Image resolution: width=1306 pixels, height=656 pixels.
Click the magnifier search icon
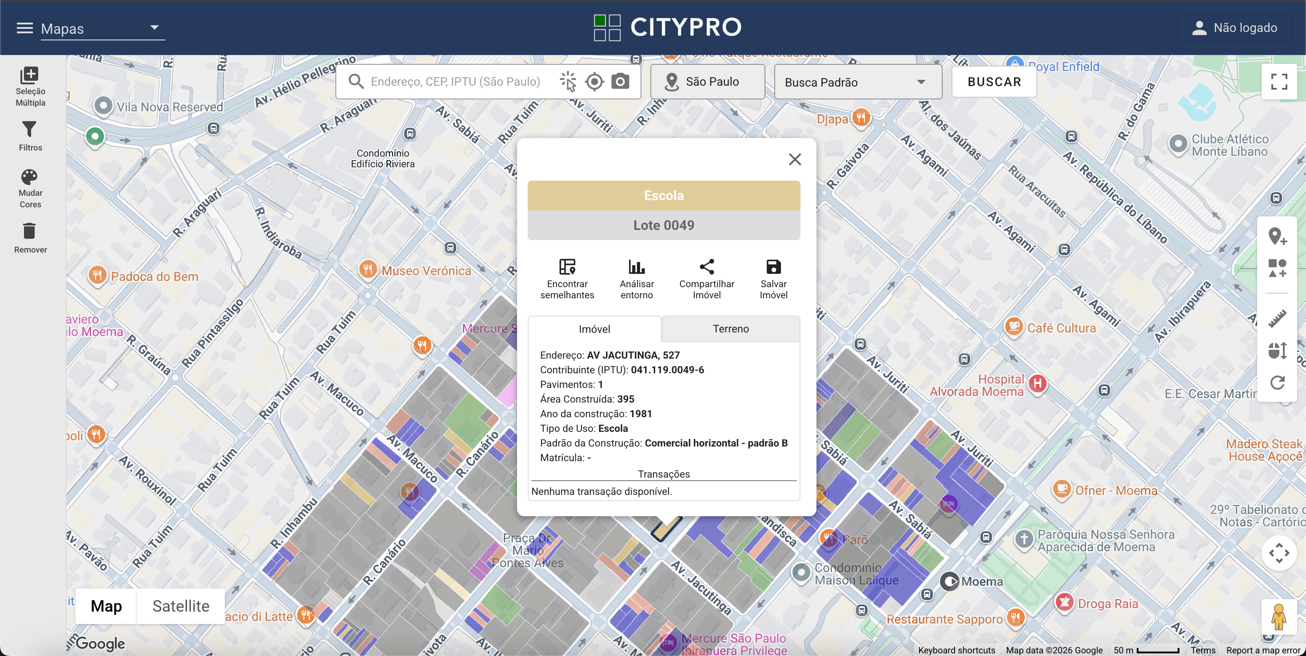coord(356,82)
